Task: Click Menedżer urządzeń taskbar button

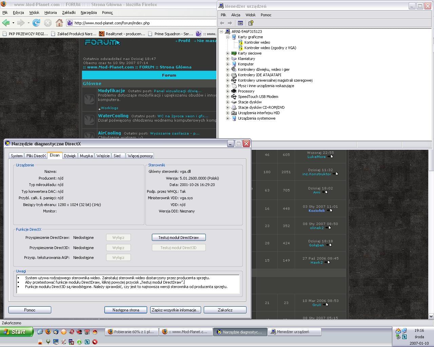Action: click(x=294, y=332)
